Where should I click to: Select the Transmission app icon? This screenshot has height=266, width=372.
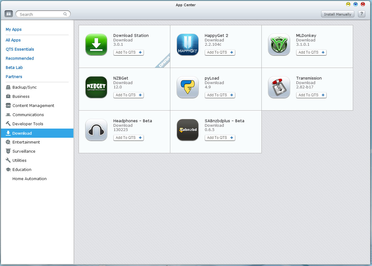(x=279, y=87)
